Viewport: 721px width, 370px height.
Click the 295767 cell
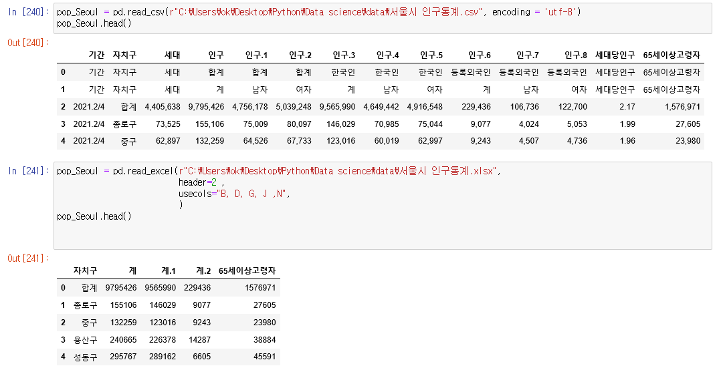pos(123,357)
